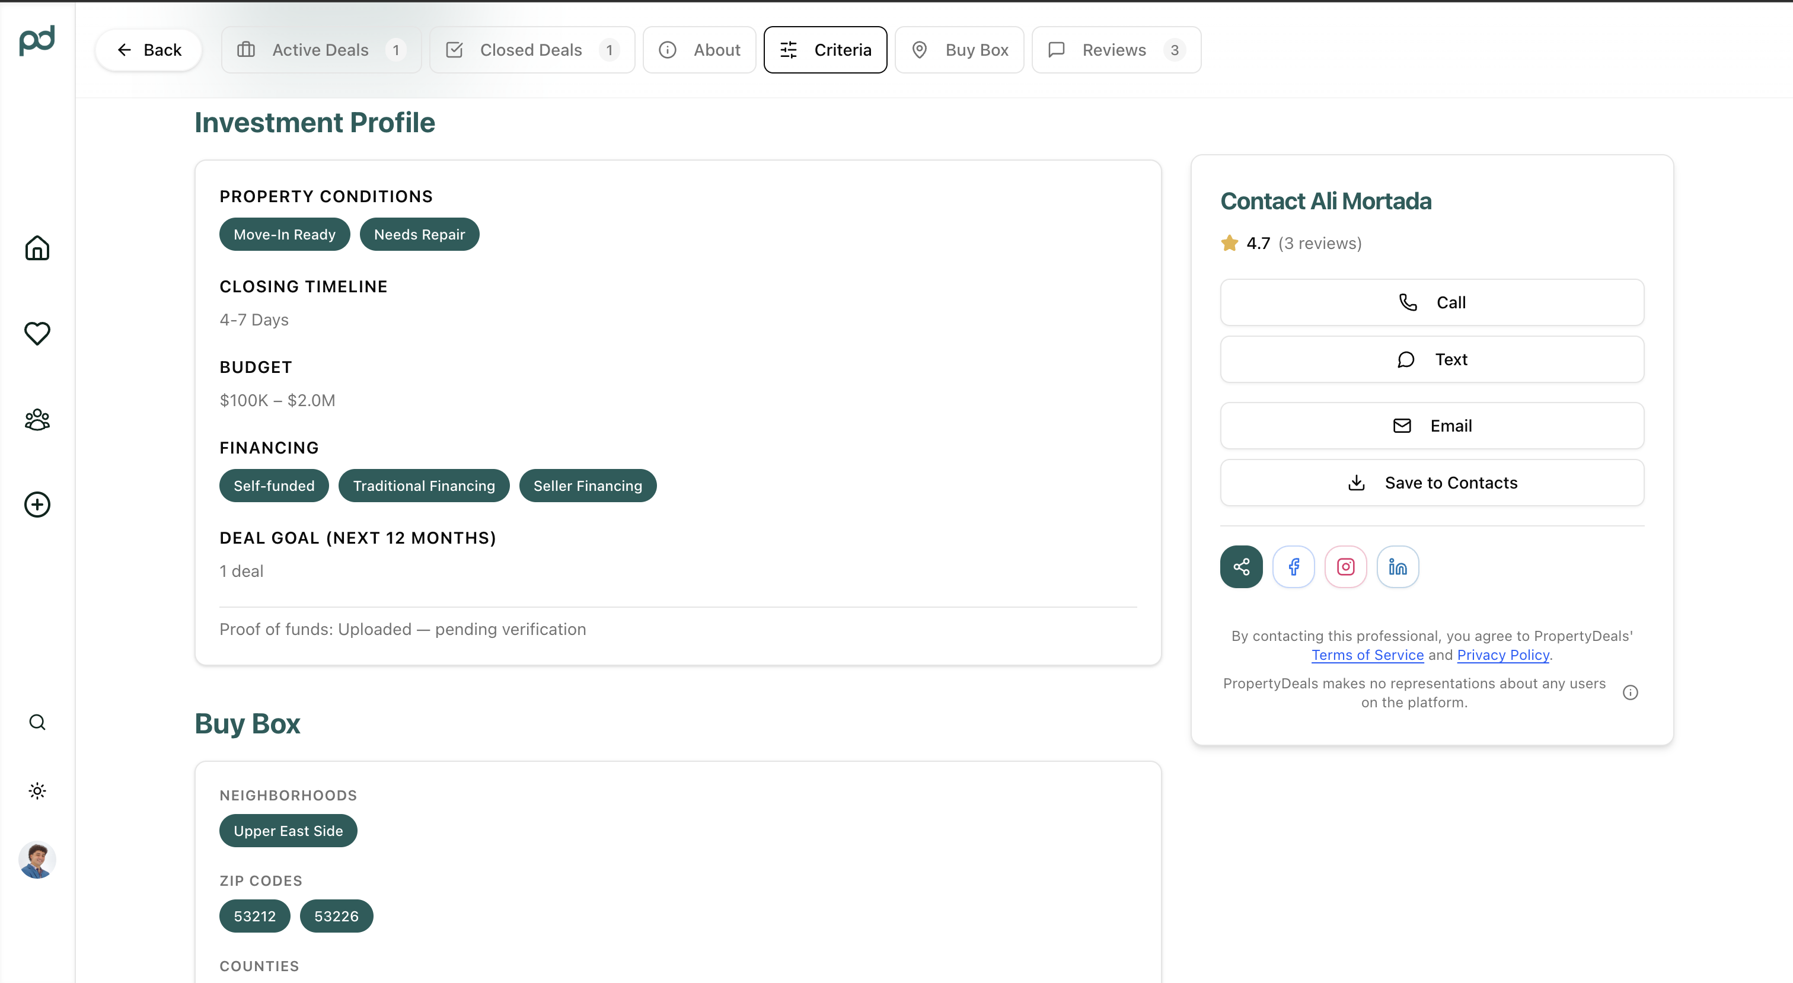Open the community people icon in sidebar
The image size is (1793, 983).
(37, 419)
